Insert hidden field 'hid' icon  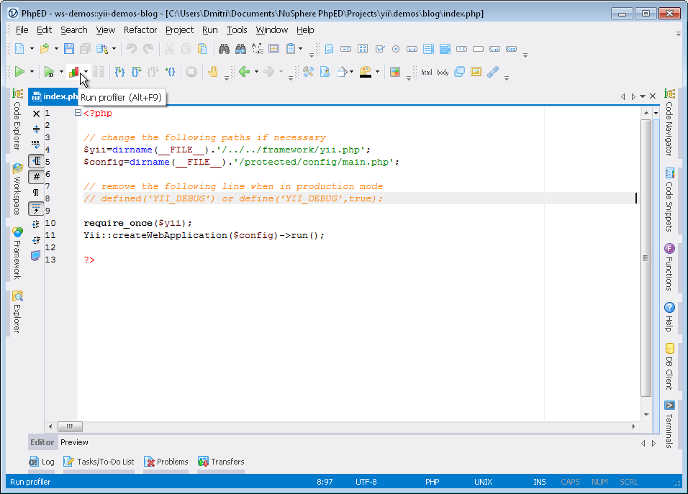pos(412,49)
